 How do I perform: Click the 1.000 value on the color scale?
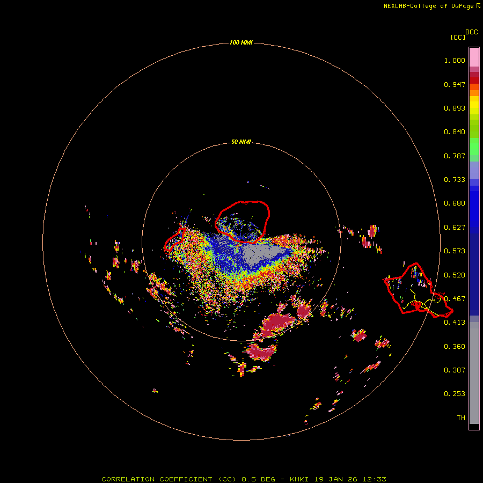click(455, 60)
